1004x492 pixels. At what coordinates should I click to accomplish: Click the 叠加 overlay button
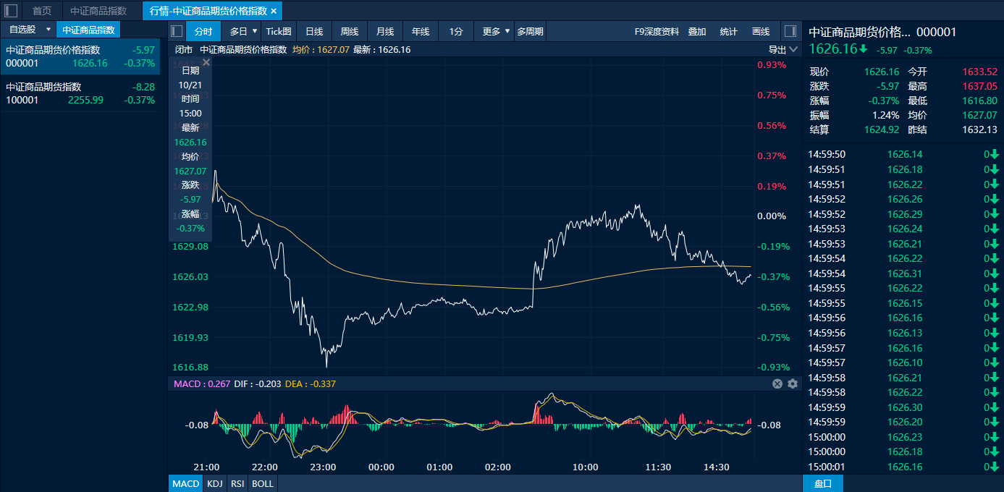tap(697, 31)
